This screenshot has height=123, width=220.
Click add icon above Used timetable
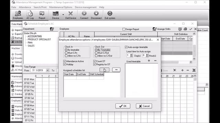point(149,61)
